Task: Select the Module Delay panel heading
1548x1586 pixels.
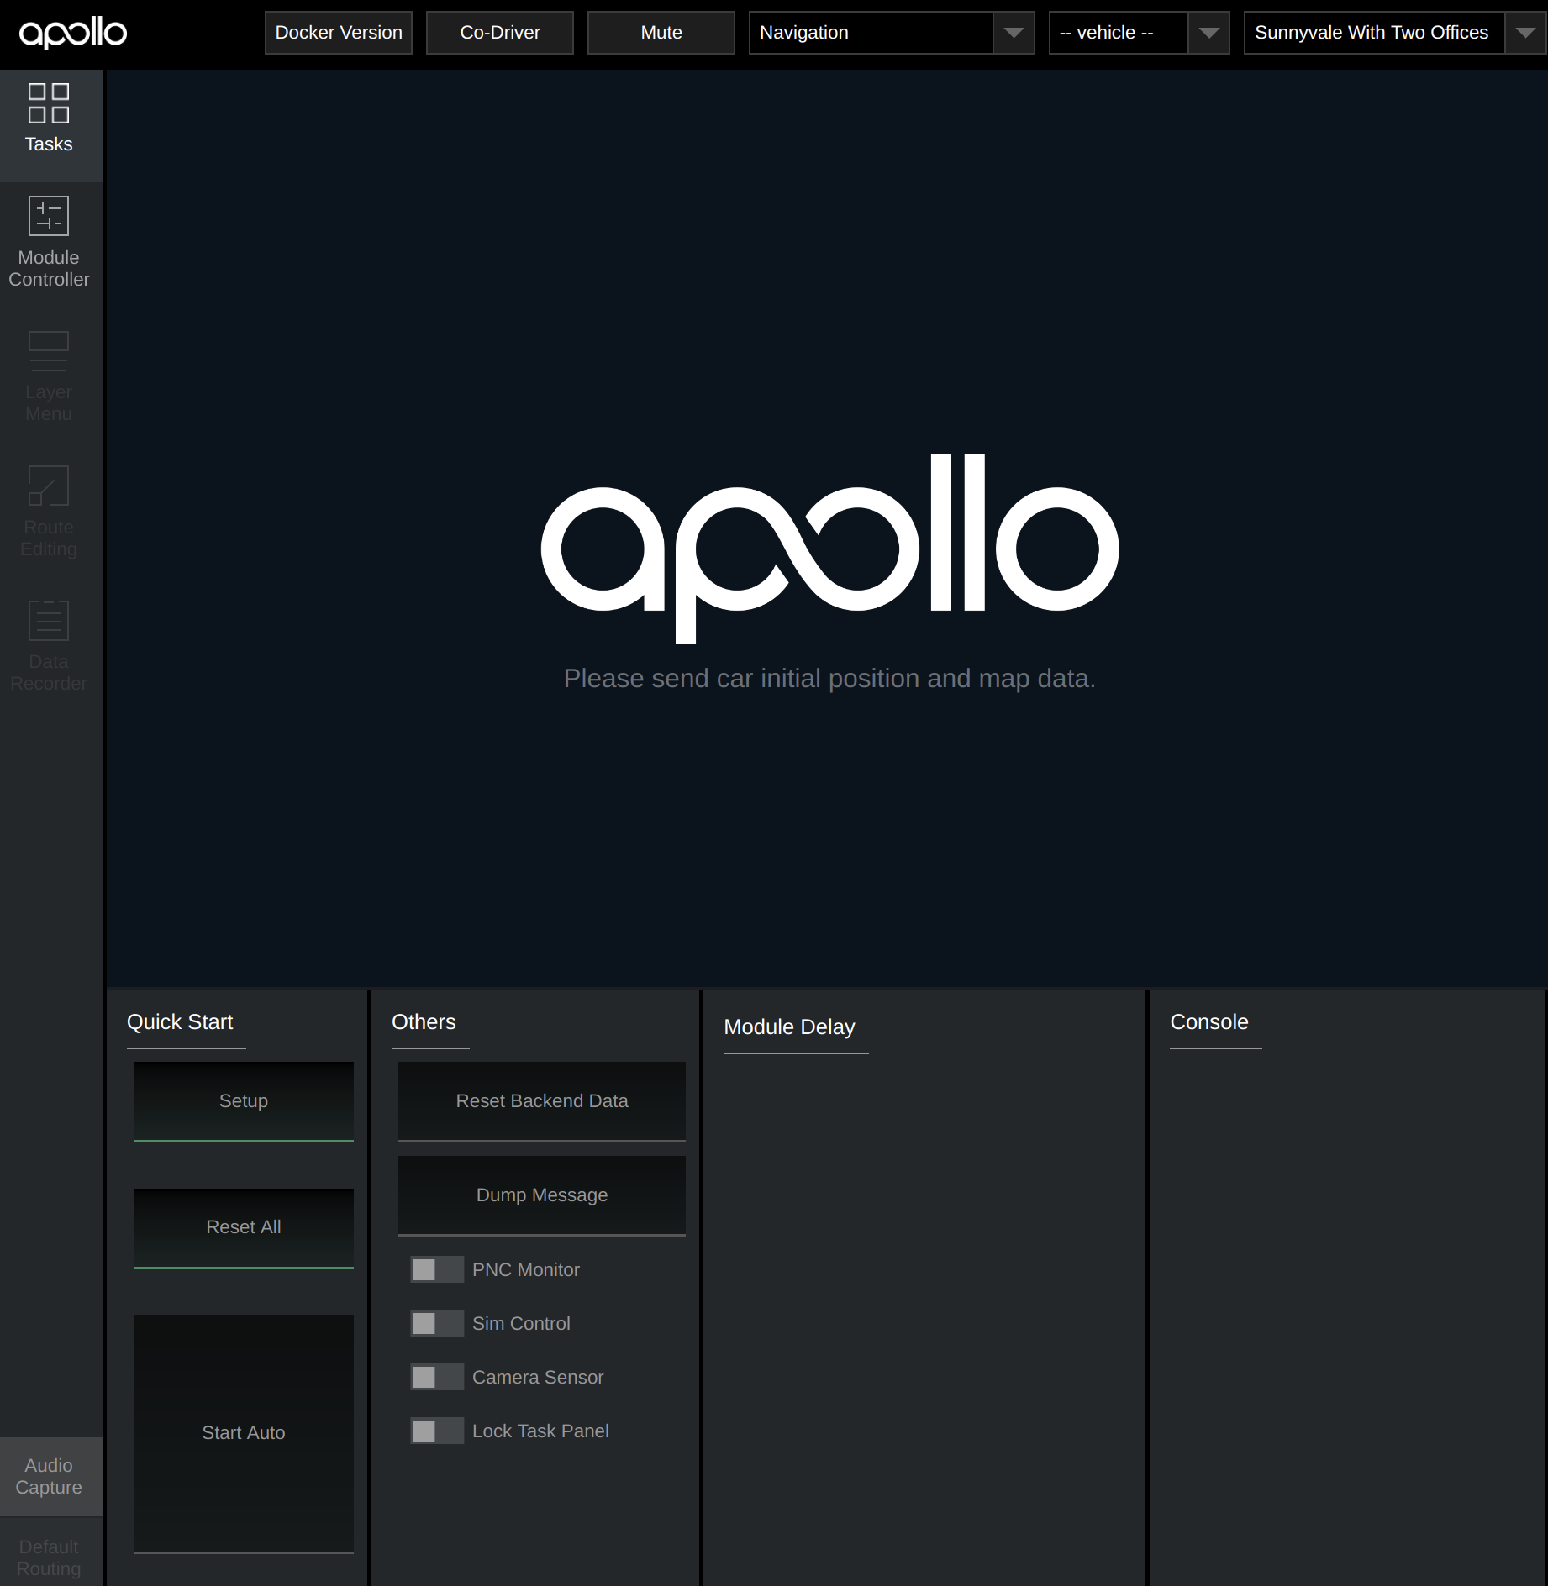Action: 789,1027
